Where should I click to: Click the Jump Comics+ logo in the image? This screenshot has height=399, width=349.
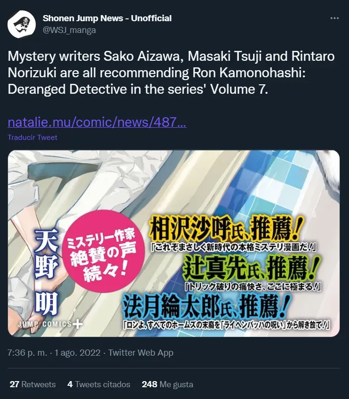click(x=50, y=324)
